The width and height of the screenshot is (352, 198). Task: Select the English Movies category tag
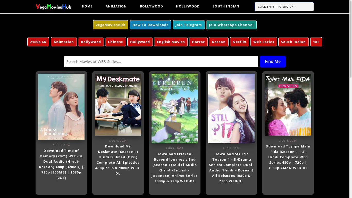[x=171, y=42]
